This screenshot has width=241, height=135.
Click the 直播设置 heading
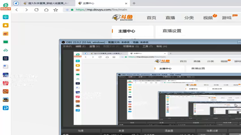tap(172, 31)
